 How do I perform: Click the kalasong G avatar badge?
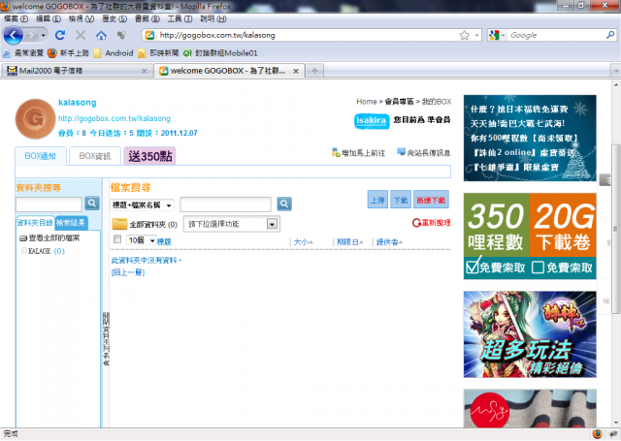click(35, 118)
